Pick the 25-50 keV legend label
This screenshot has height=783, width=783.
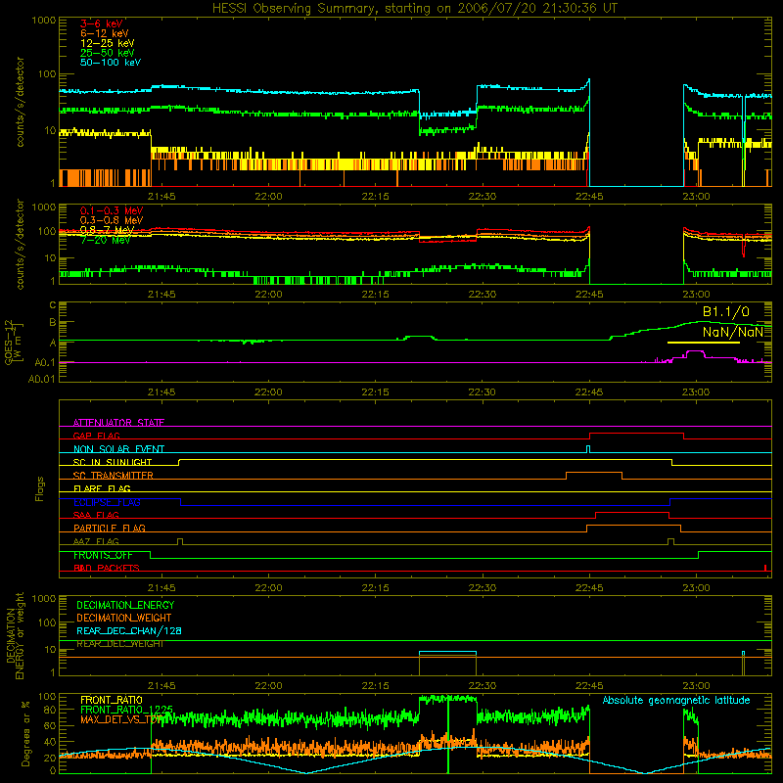click(x=107, y=53)
